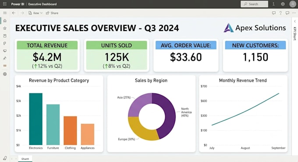Click the Executive Dashboard title in header
This screenshot has width=298, height=162.
[x=43, y=4]
